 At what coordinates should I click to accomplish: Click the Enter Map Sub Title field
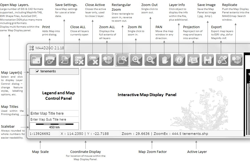click(x=54, y=120)
